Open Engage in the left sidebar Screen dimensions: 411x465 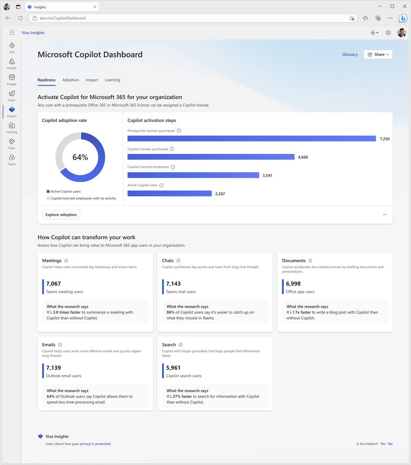(12, 80)
